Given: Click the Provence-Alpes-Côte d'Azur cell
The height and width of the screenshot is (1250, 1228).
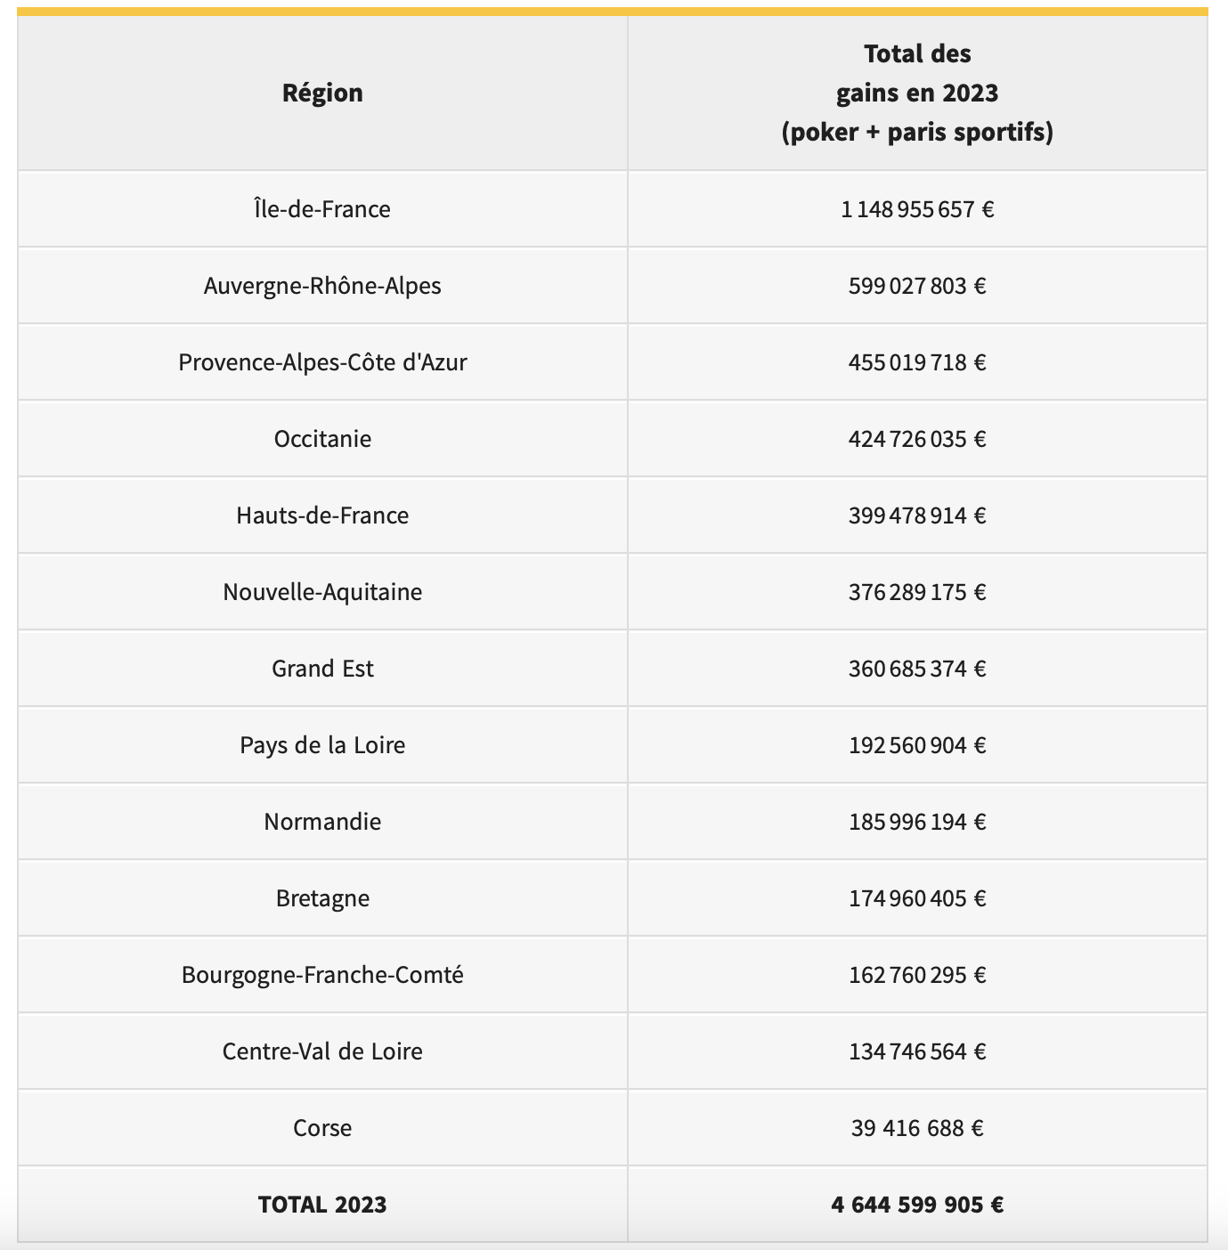Looking at the screenshot, I should tap(322, 362).
